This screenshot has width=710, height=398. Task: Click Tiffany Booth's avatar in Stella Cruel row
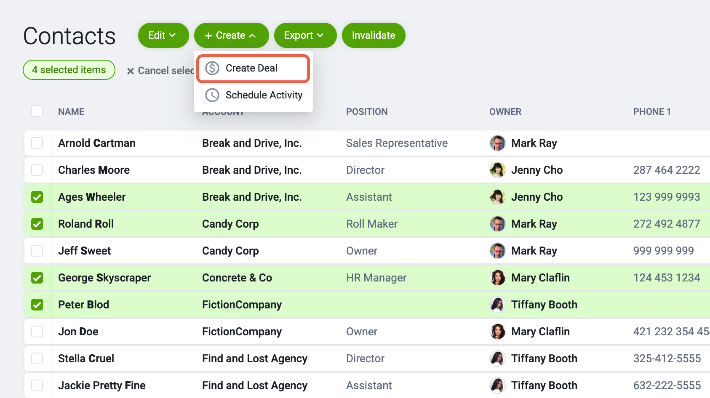pyautogui.click(x=498, y=358)
